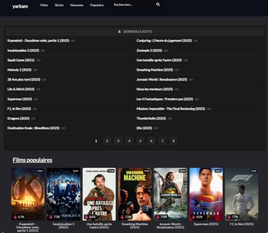Screen dimensions: 268x233
Task: Open Kaamelott - Deuxième volet, partie 1 list entry
Action: click(x=38, y=41)
